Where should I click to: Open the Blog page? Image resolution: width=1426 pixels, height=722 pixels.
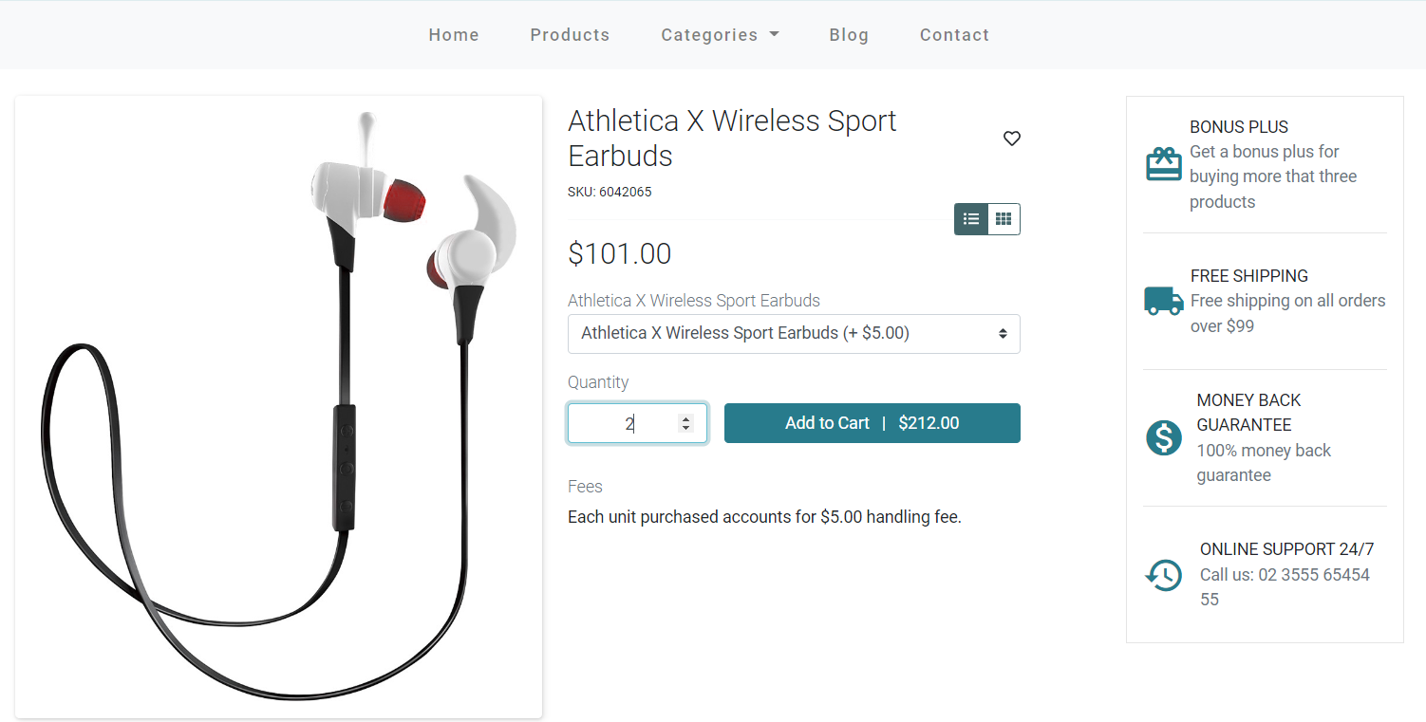coord(849,35)
